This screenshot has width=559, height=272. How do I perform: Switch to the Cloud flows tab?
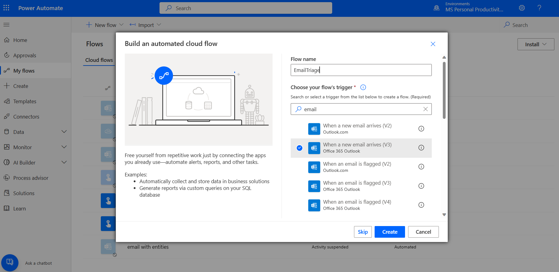coord(99,60)
